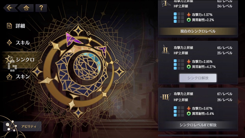This screenshot has height=138, width=245.
Task: Click the Roman numeral II emblem
Action: coord(165,50)
